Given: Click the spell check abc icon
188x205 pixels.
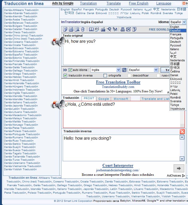Looking at the screenshot, I should coord(97,29).
